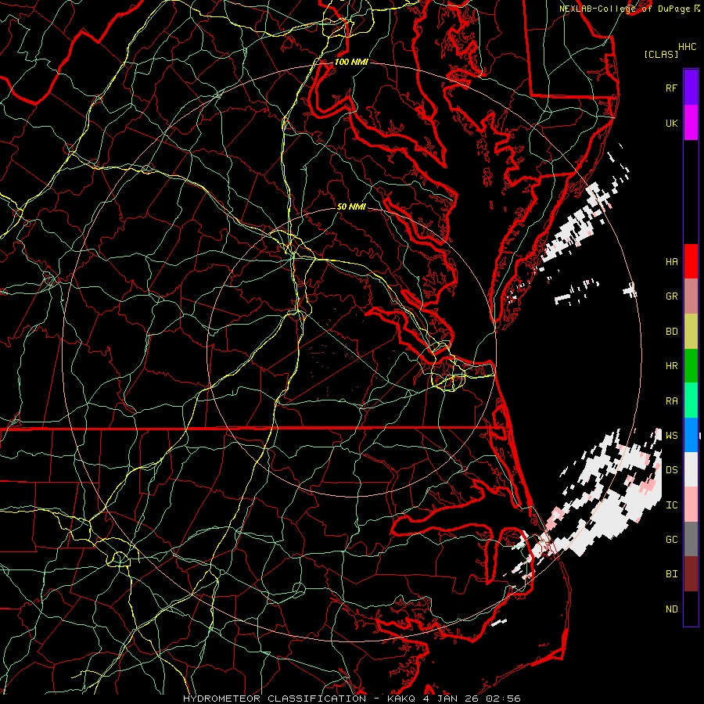Click the RA legend label
Screen dimensions: 704x704
tap(671, 401)
